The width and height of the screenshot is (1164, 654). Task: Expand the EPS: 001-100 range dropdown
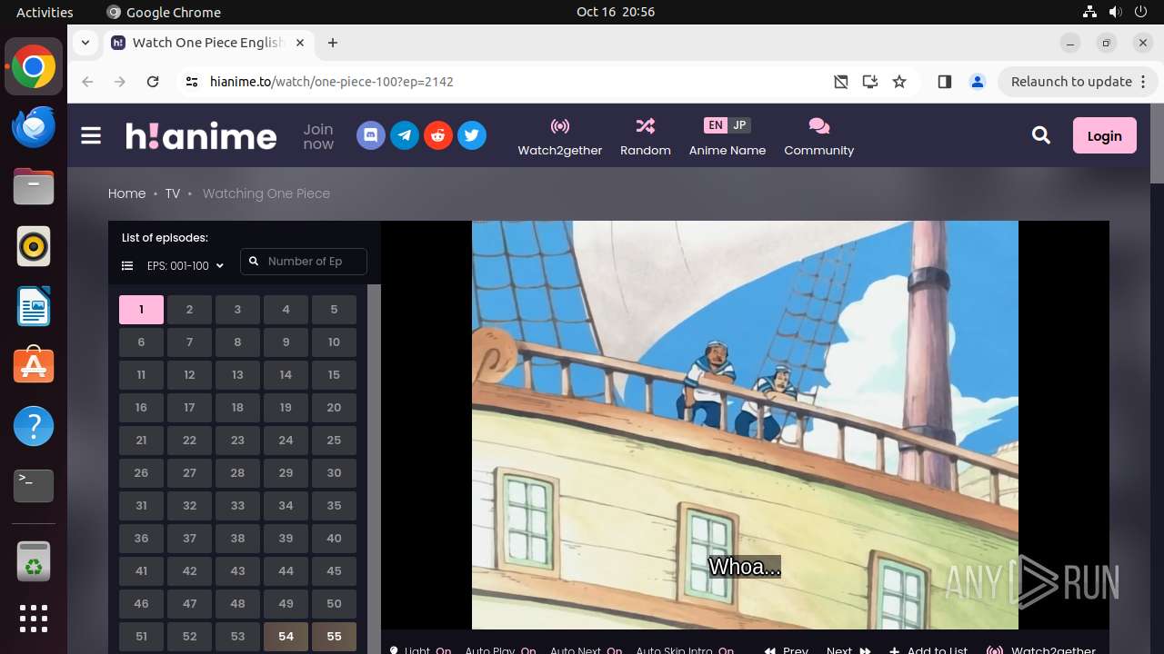point(186,266)
